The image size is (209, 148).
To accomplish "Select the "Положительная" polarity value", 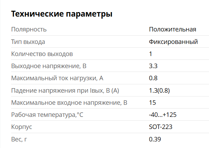I will click(173, 29).
